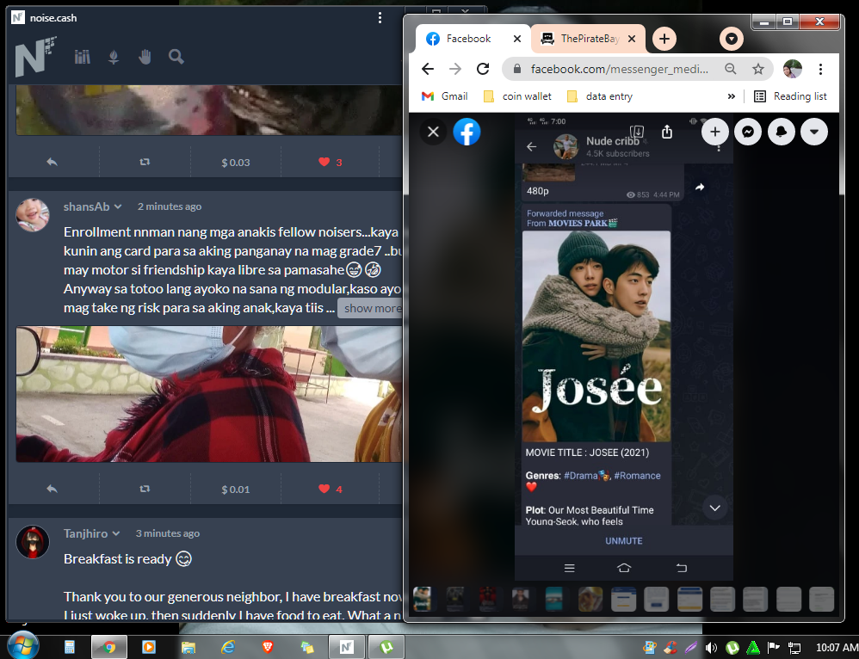Open the raised hand icon in noise.cash
859x659 pixels.
click(x=145, y=57)
